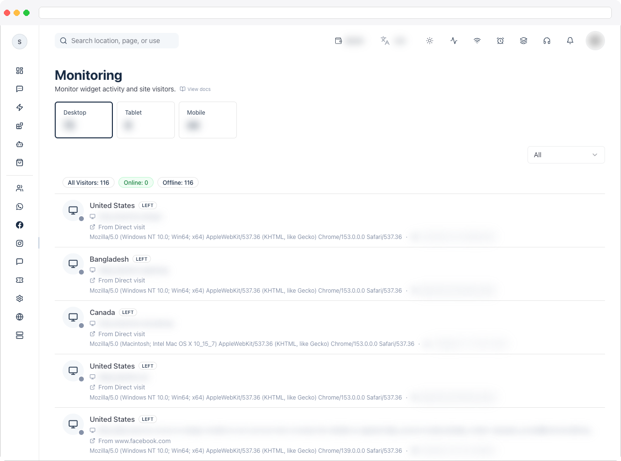Go to the users icon in sidebar
The image size is (621, 461).
[19, 188]
